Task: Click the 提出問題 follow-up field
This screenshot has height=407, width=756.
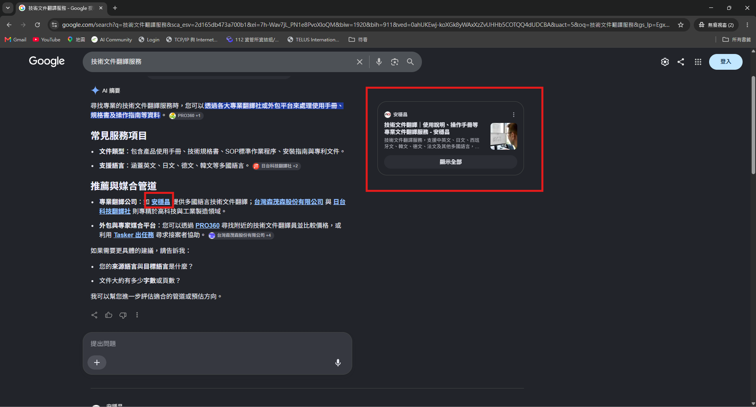Action: tap(217, 344)
